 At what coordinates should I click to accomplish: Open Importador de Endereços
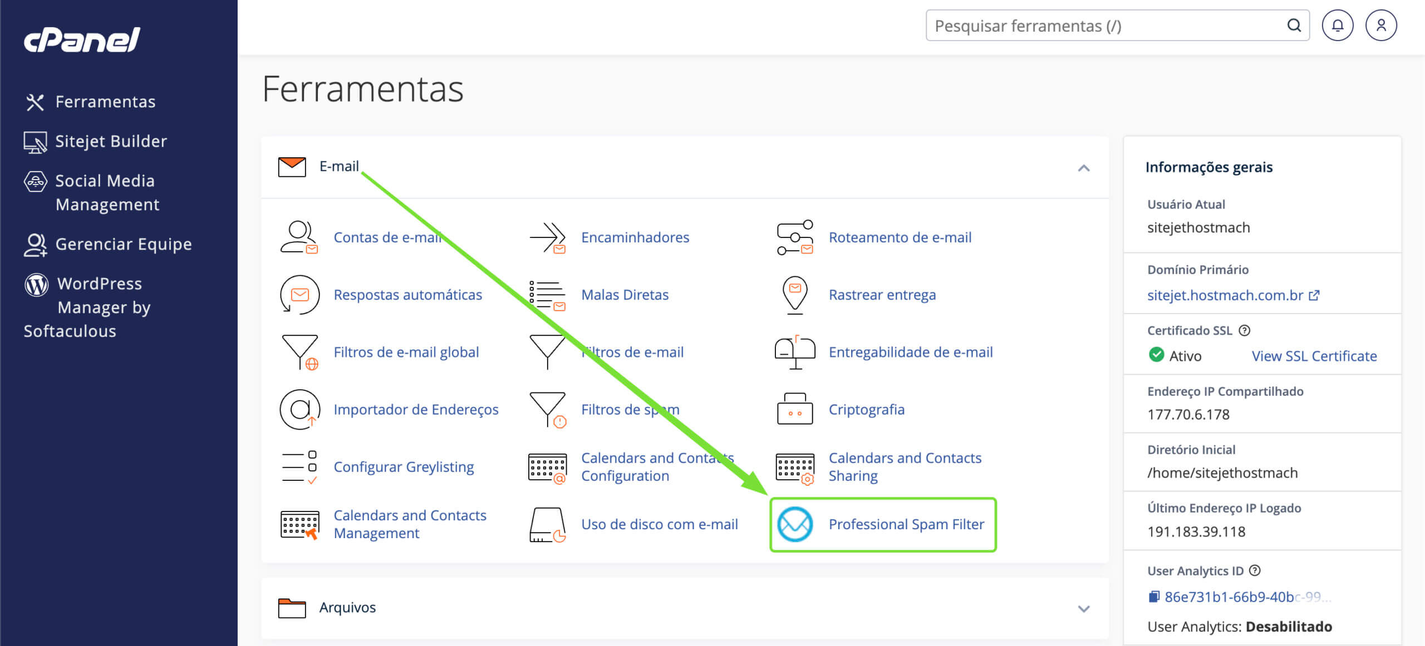coord(416,409)
